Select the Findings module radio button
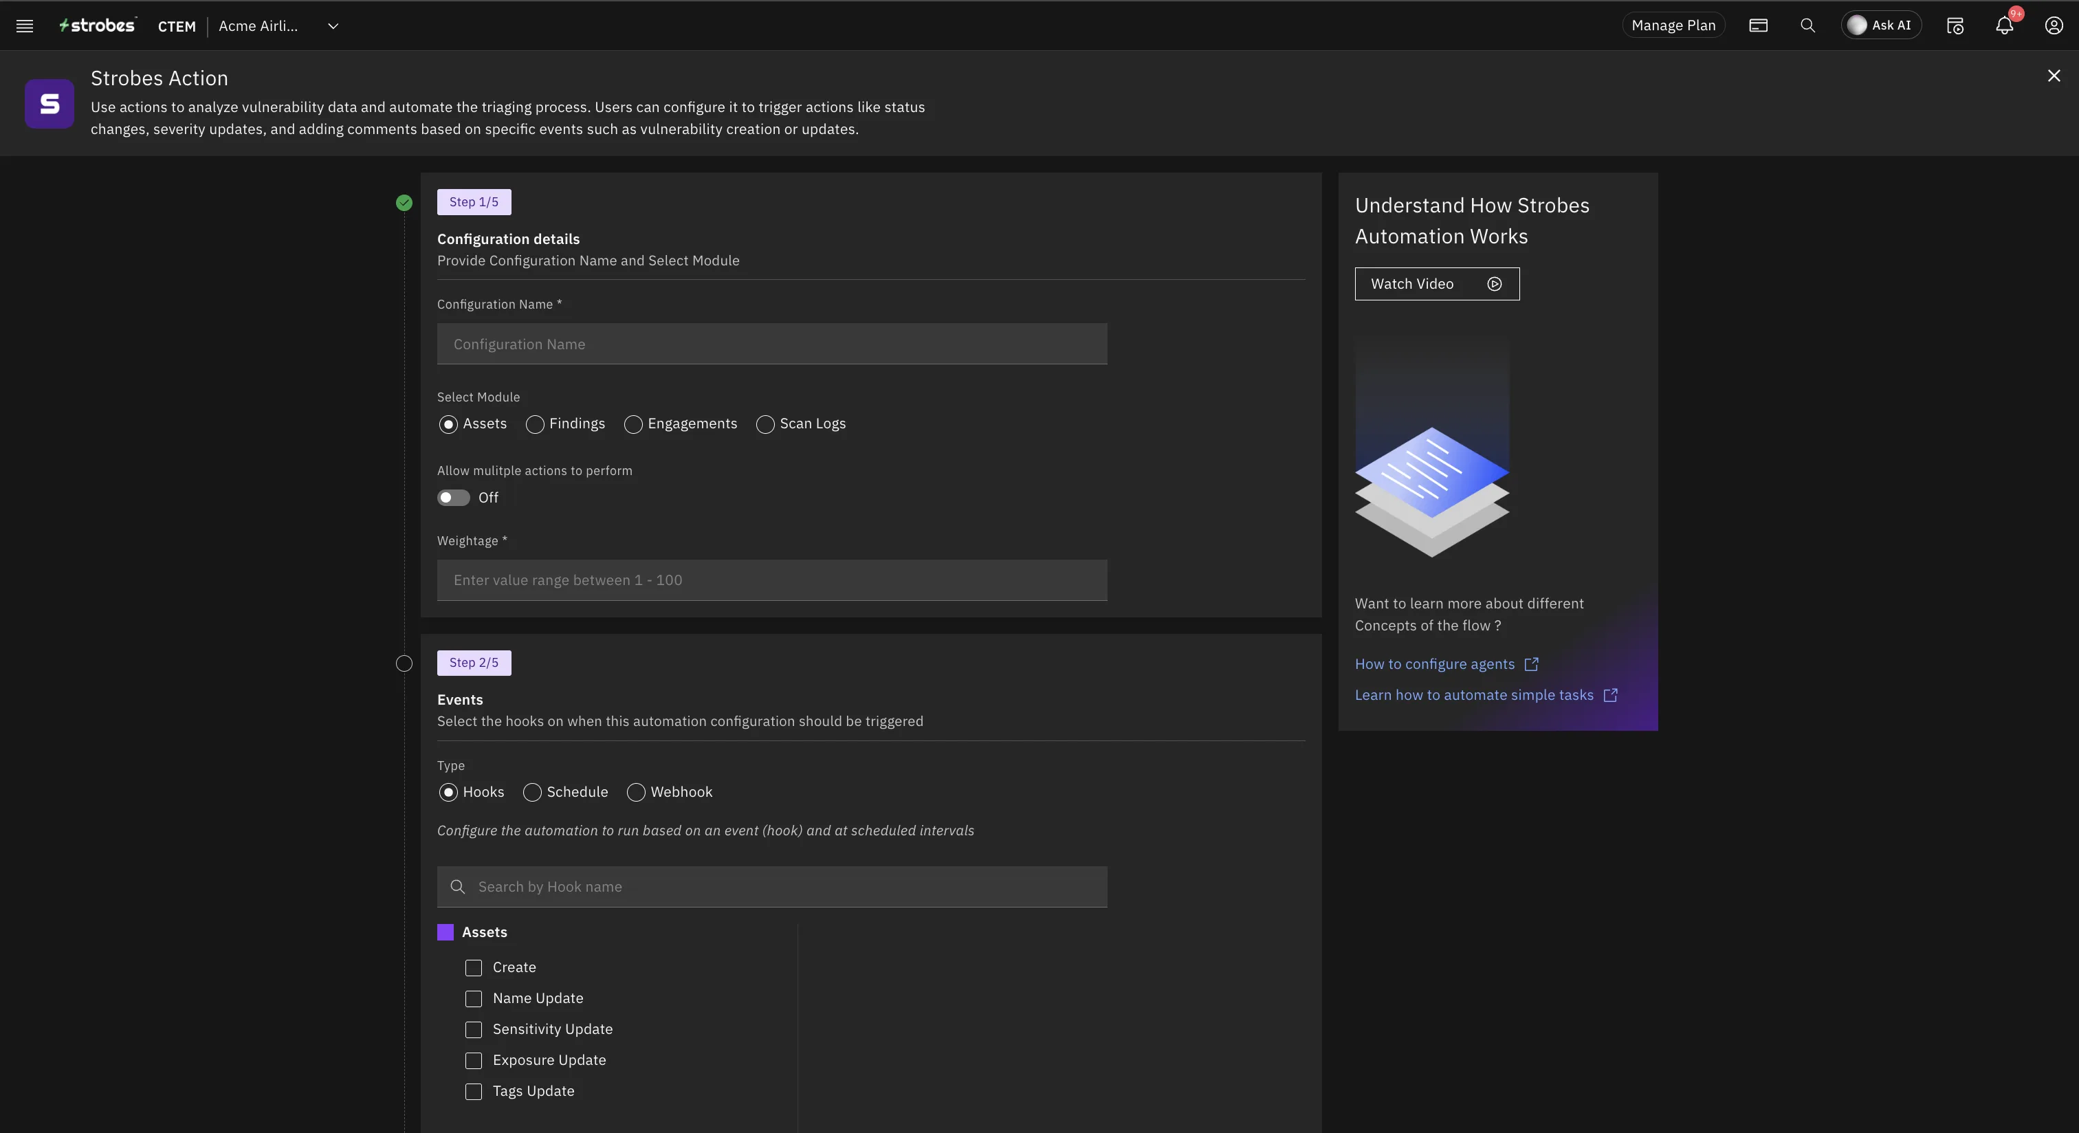The width and height of the screenshot is (2079, 1133). point(533,423)
